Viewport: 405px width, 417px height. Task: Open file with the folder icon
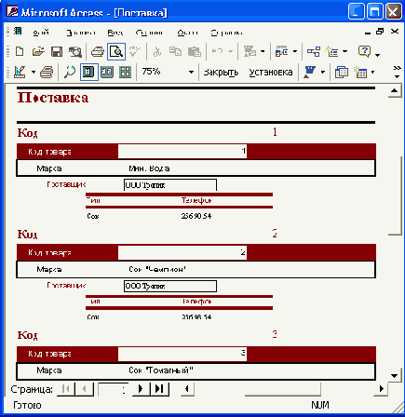38,51
